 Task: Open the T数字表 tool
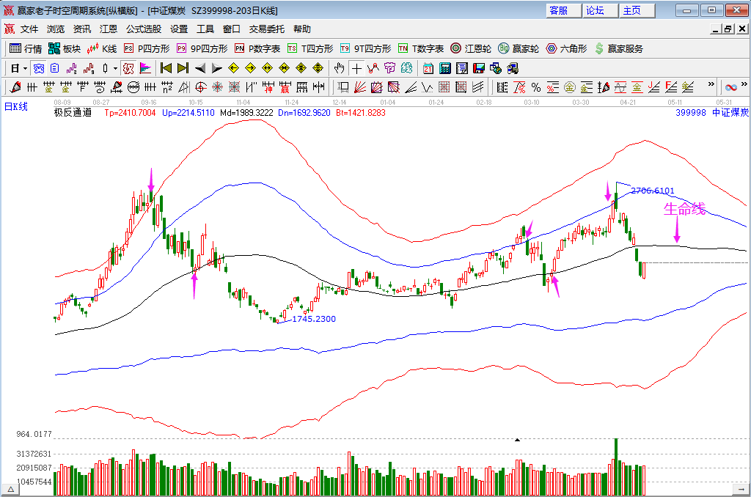(x=421, y=48)
